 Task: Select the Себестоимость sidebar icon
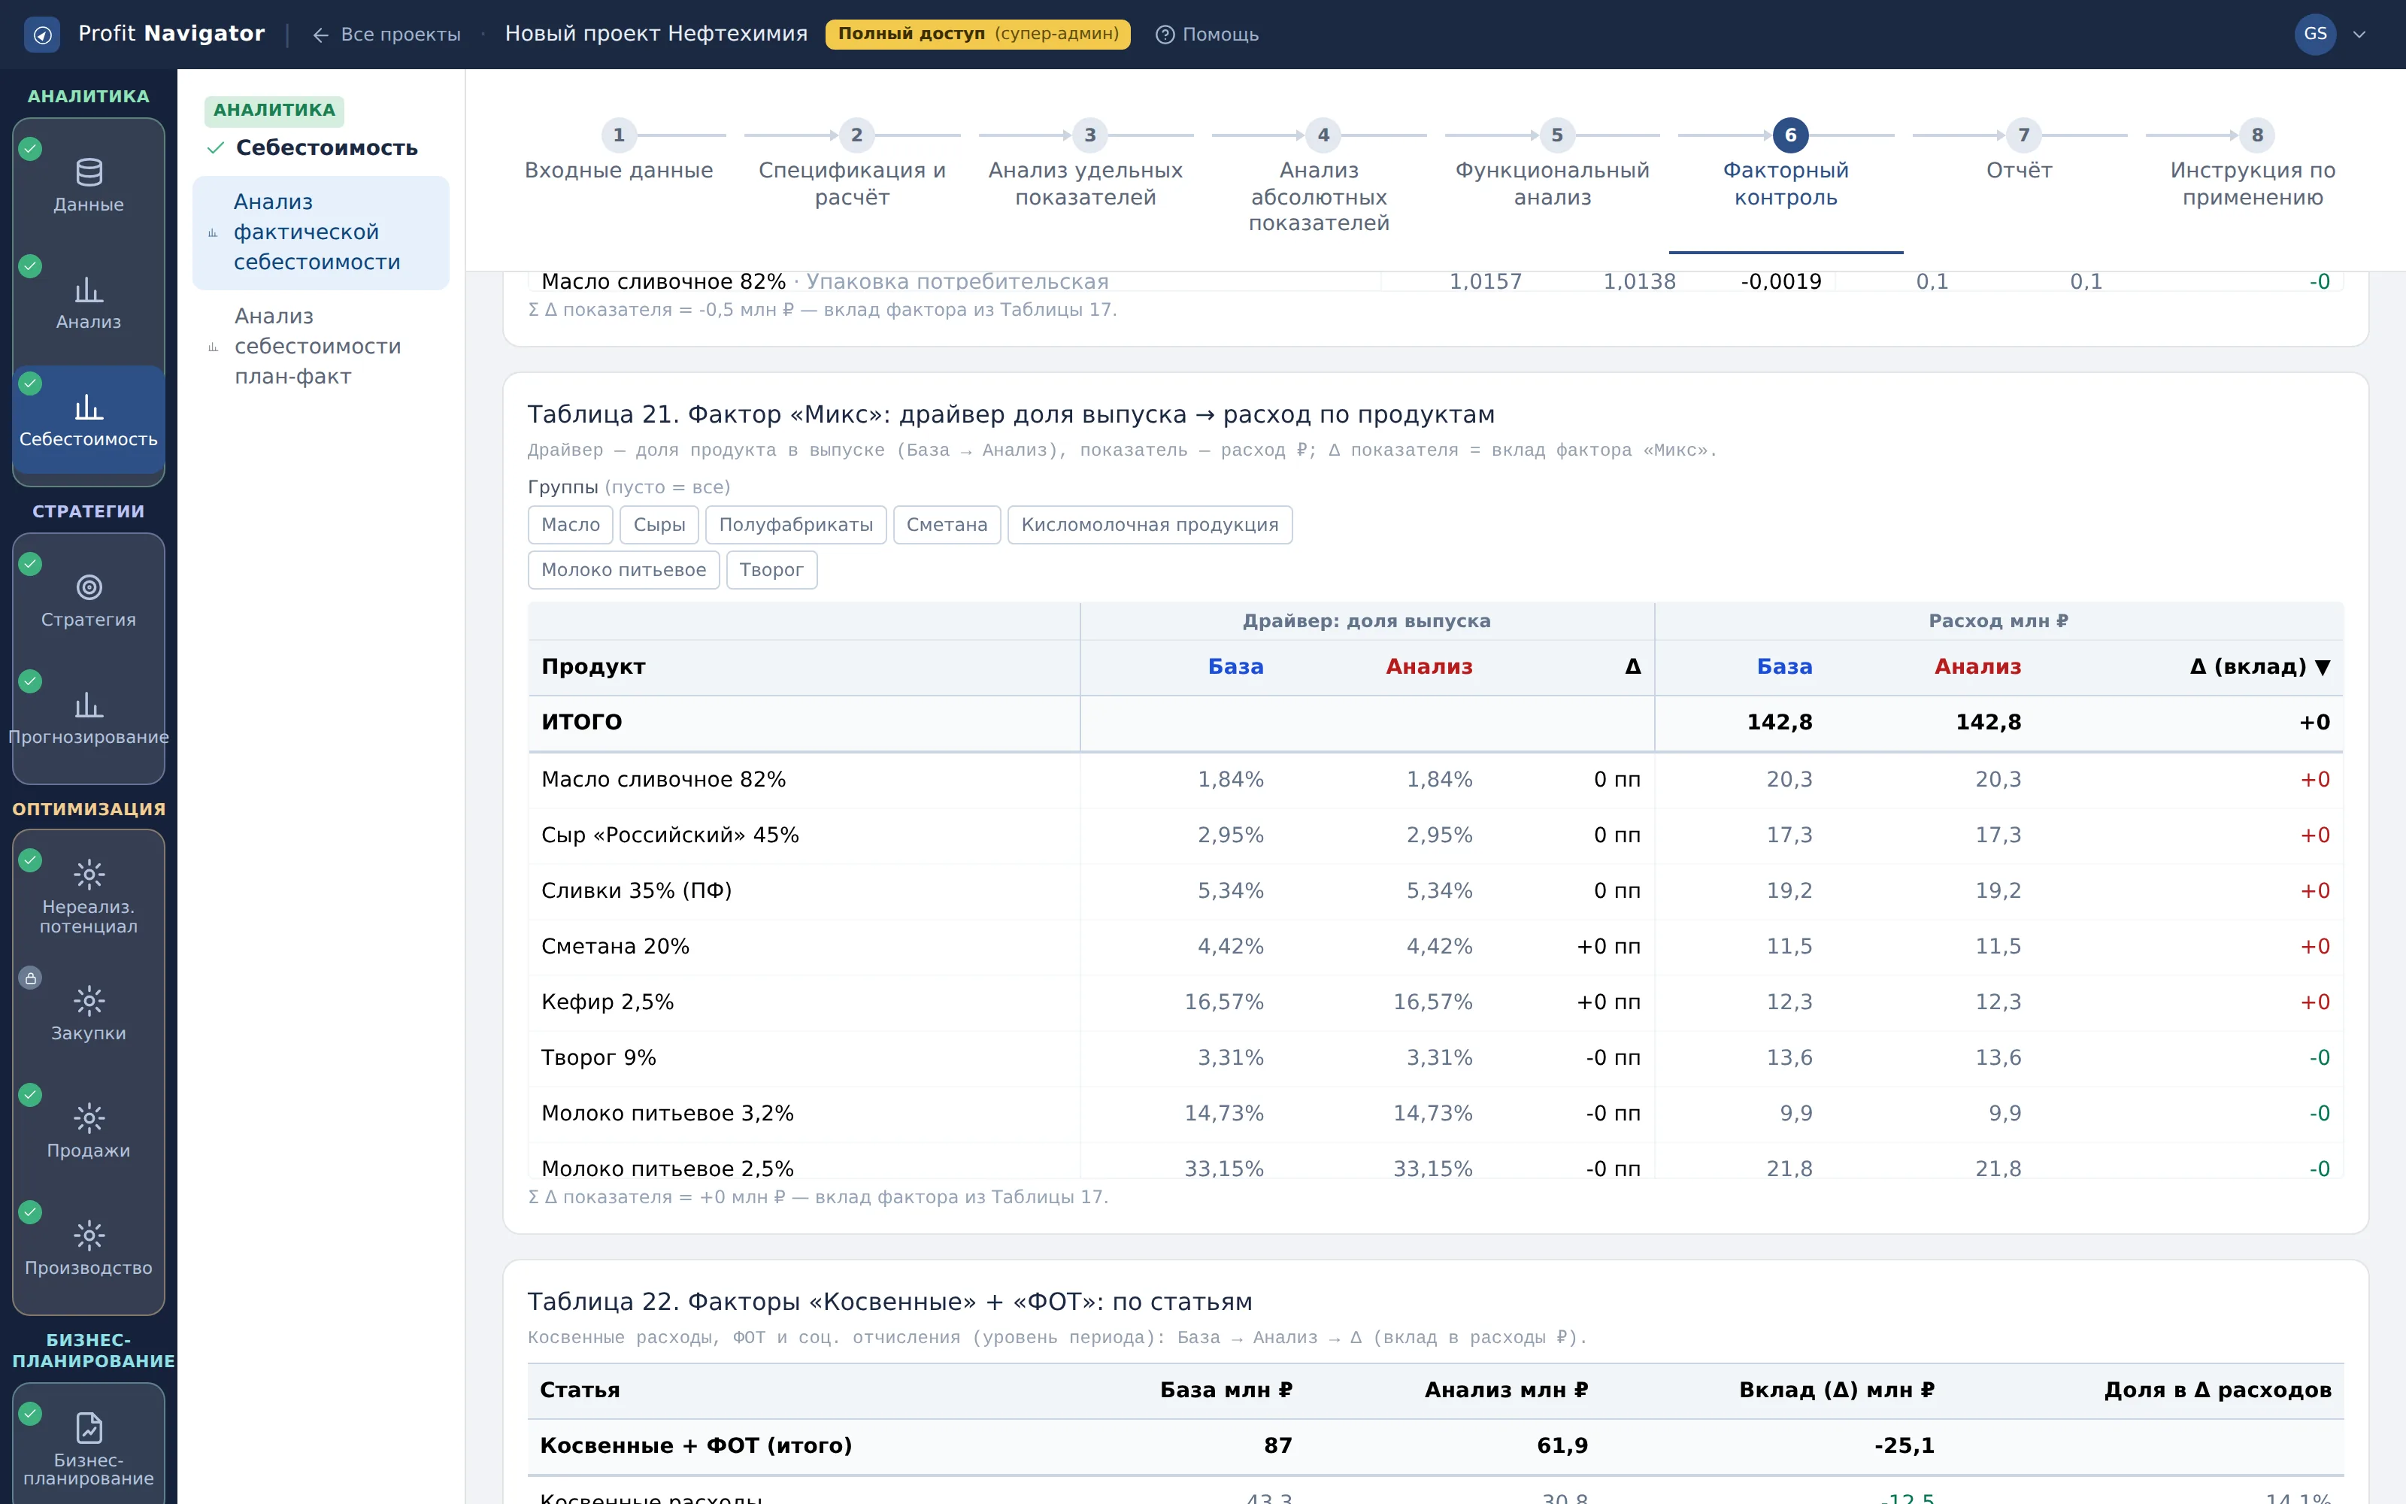[x=89, y=407]
